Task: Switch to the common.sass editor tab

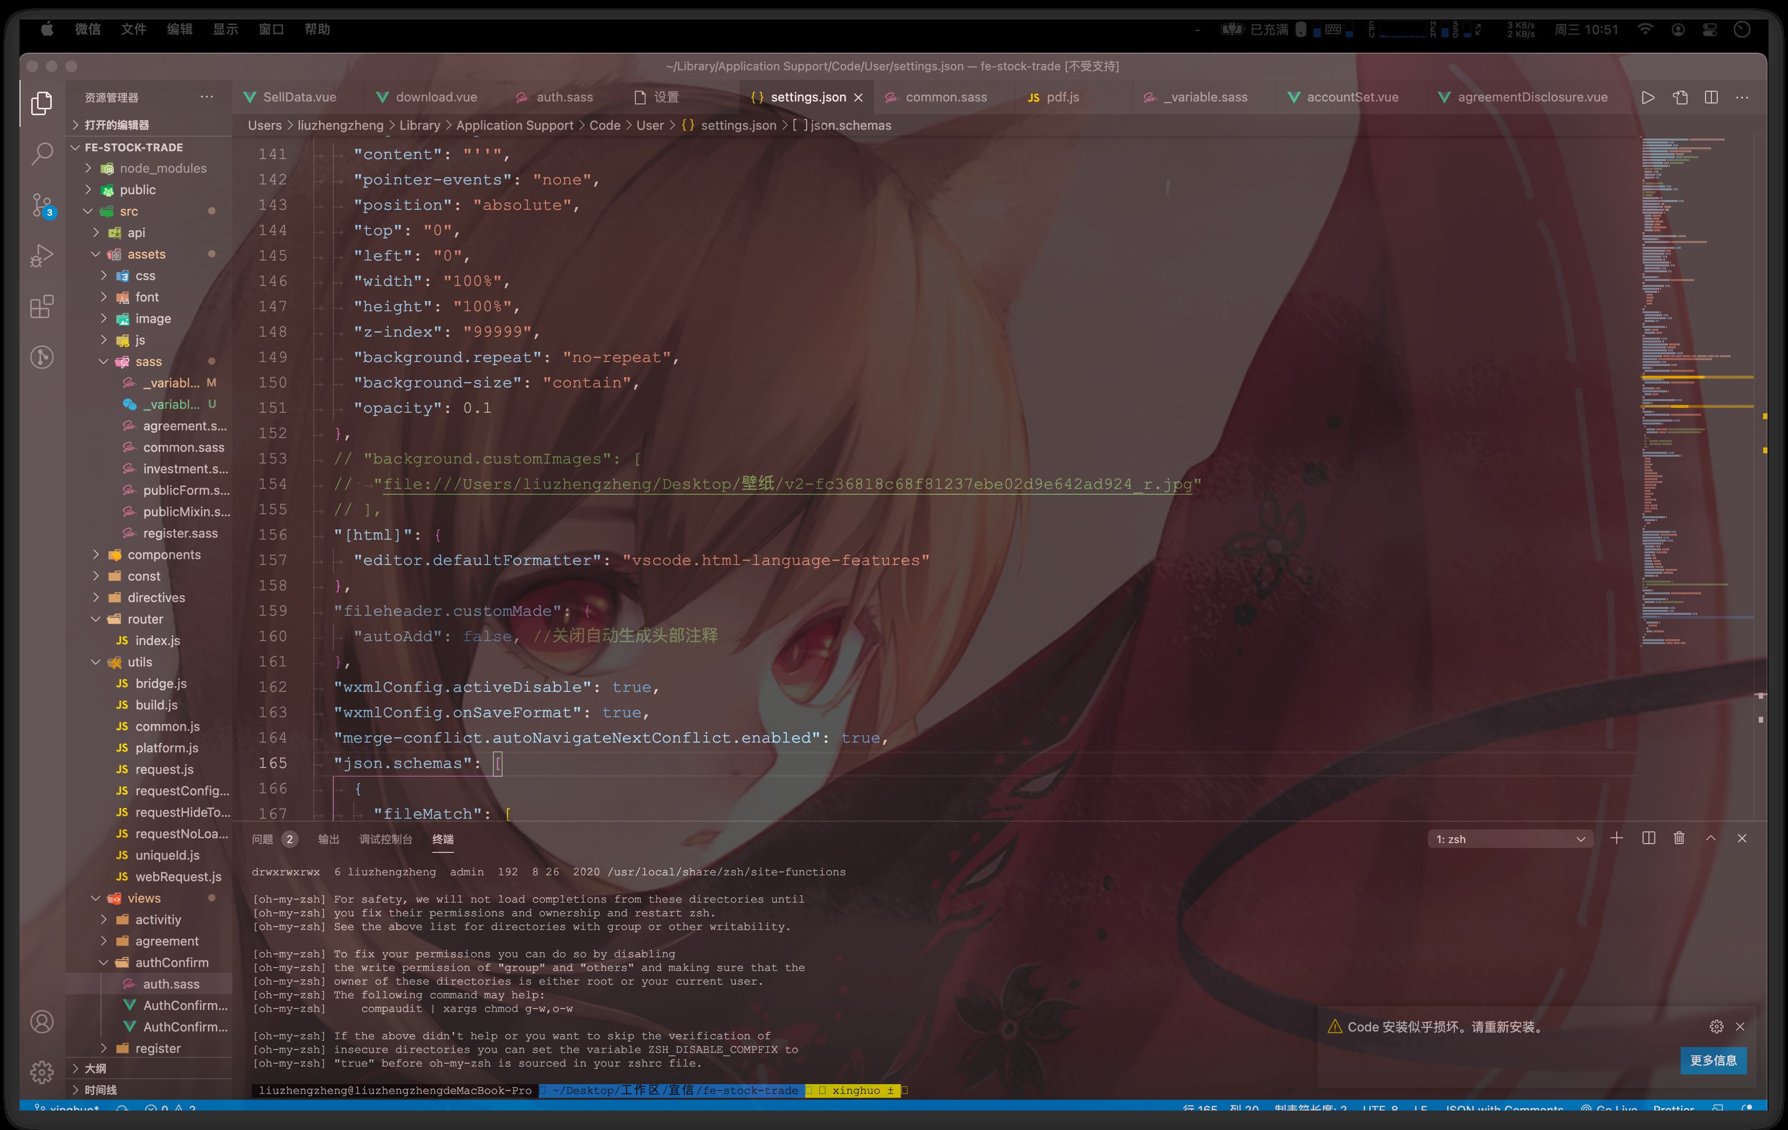Action: point(945,97)
